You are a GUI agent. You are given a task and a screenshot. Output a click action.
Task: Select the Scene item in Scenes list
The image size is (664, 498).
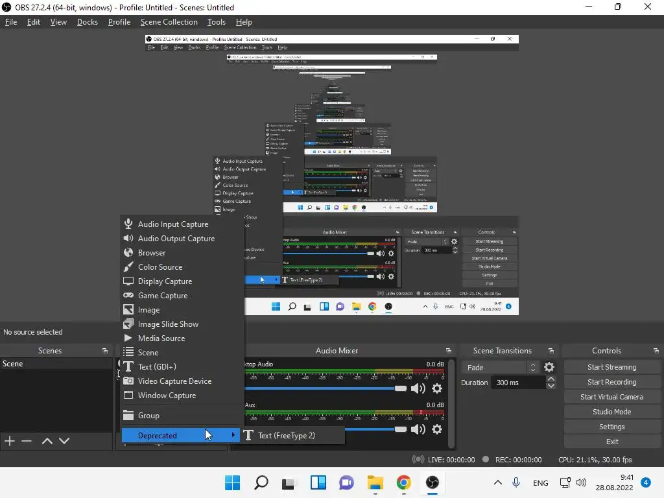click(56, 364)
